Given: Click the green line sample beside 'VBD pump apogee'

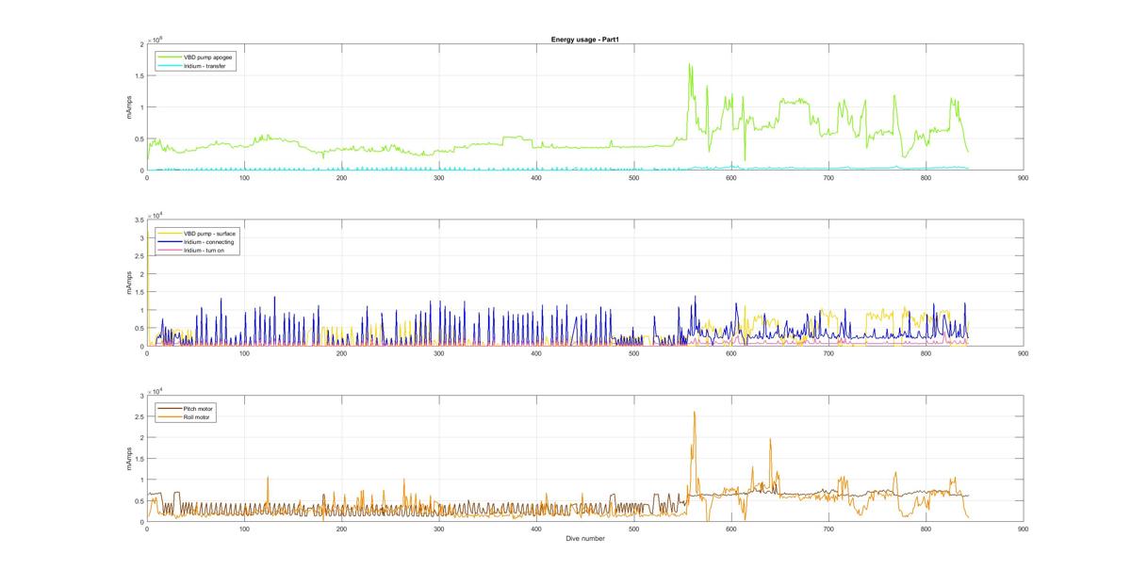Looking at the screenshot, I should tap(170, 57).
